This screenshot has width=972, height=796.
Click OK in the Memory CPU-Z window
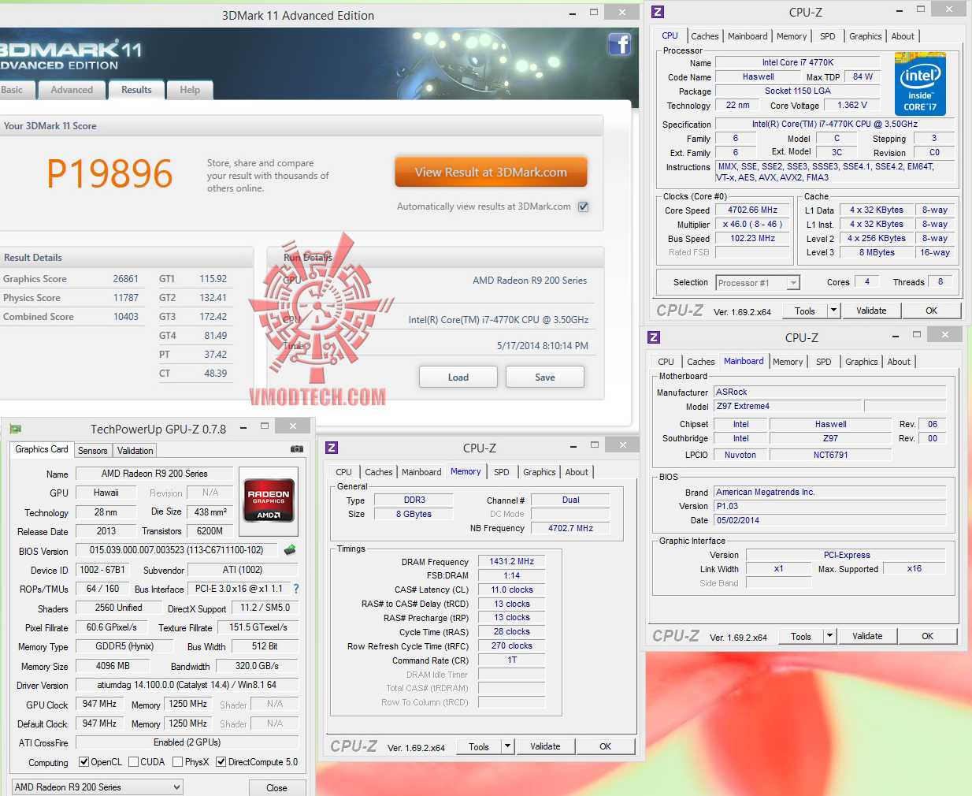coord(605,746)
